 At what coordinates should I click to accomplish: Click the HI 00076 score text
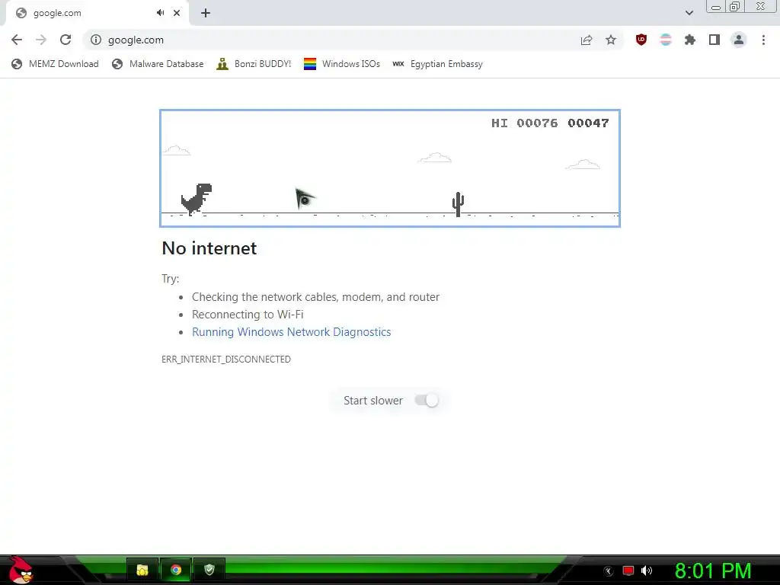point(524,123)
